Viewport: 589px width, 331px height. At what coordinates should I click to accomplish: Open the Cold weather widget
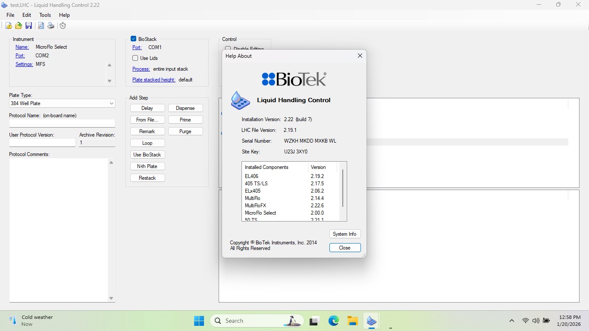[x=31, y=321]
